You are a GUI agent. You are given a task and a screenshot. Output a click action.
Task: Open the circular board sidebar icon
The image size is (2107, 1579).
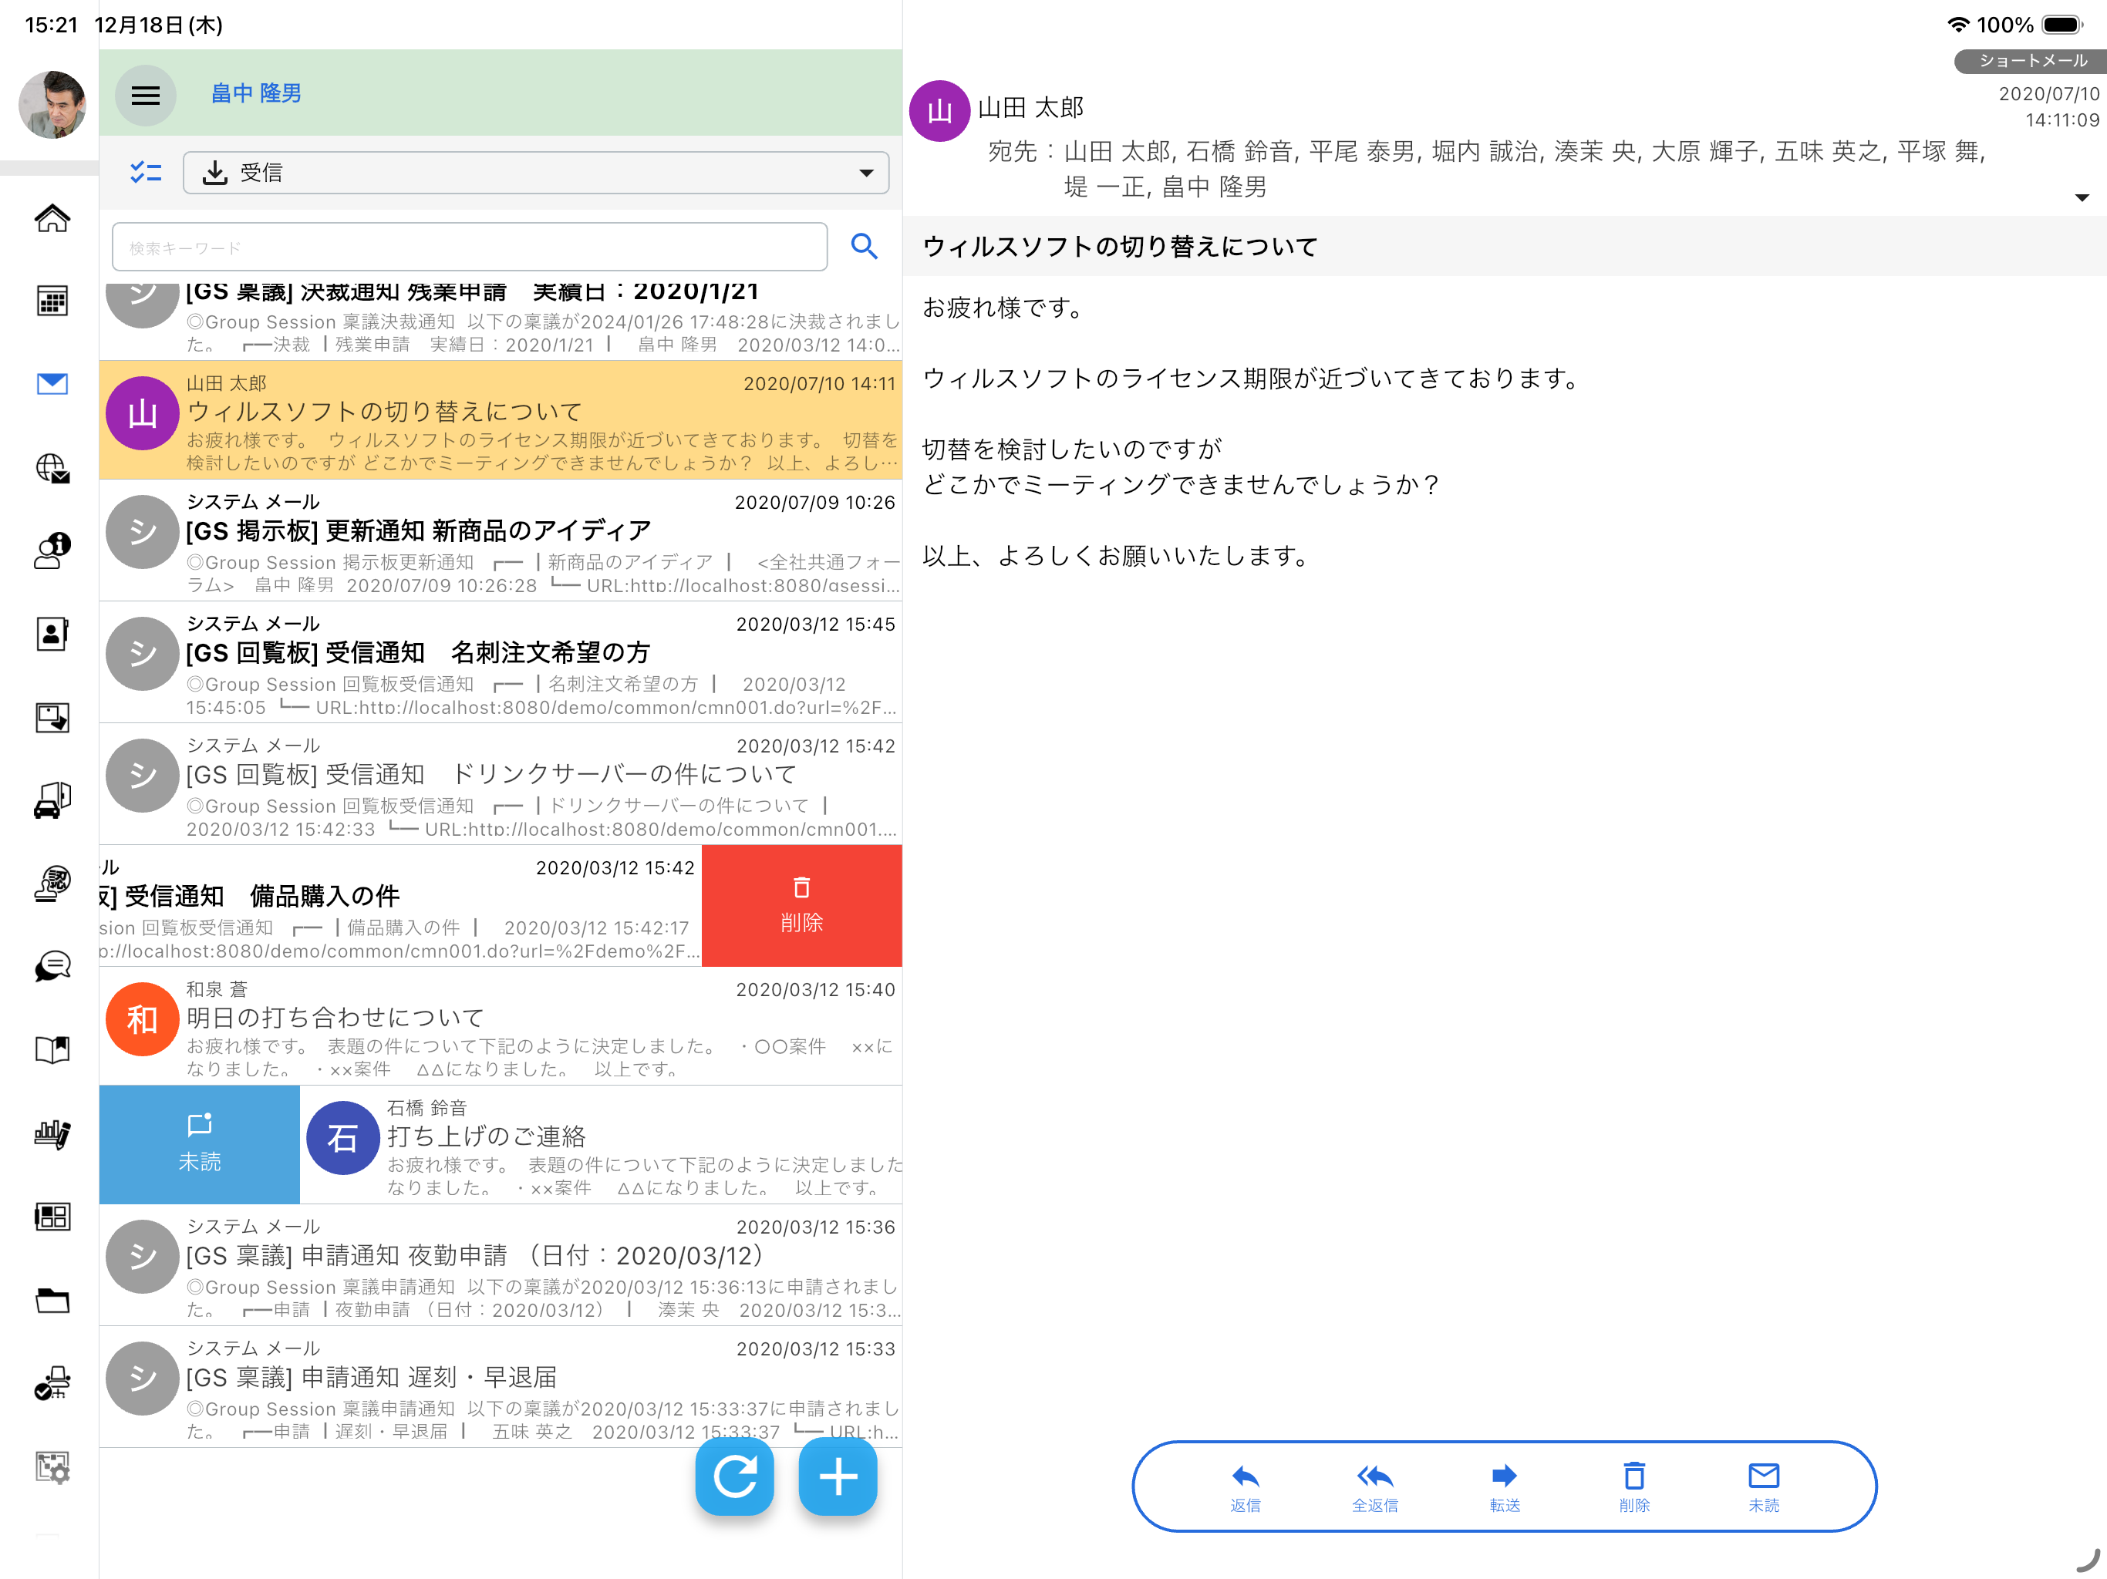click(x=52, y=717)
